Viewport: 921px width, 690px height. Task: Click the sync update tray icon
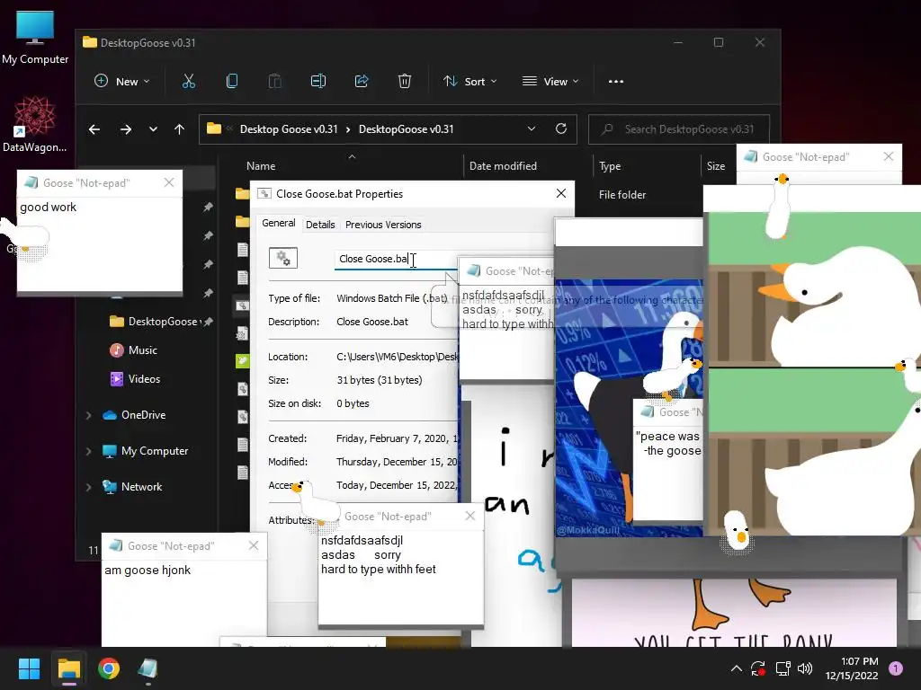pos(758,668)
